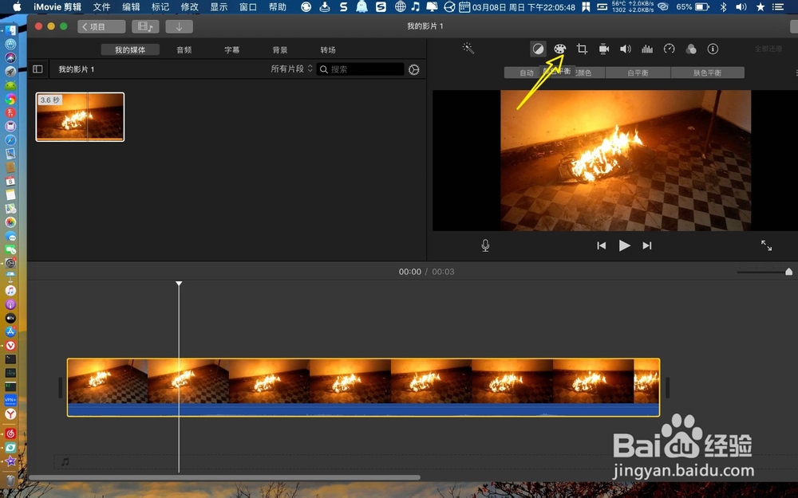Switch to 字幕 tab
Viewport: 798px width, 498px height.
[232, 49]
